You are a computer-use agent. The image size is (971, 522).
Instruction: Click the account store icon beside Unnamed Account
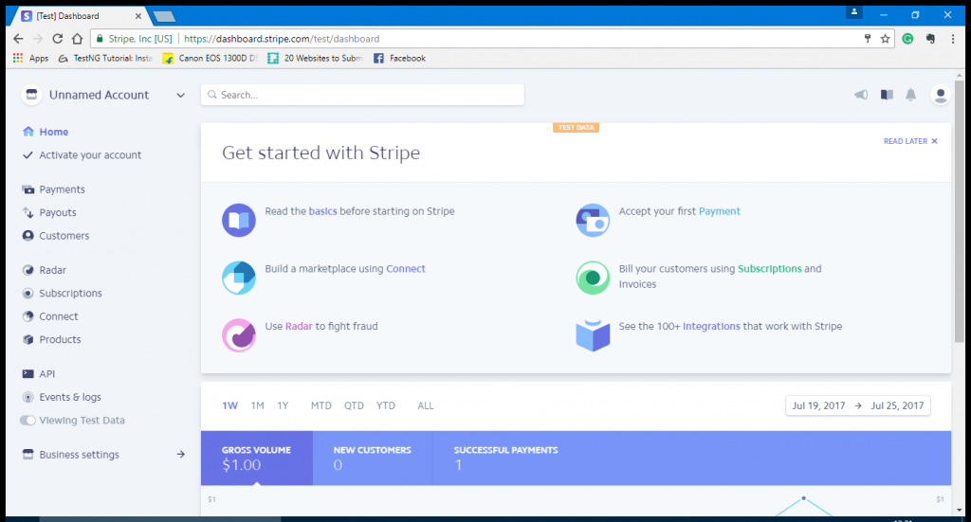click(x=31, y=95)
